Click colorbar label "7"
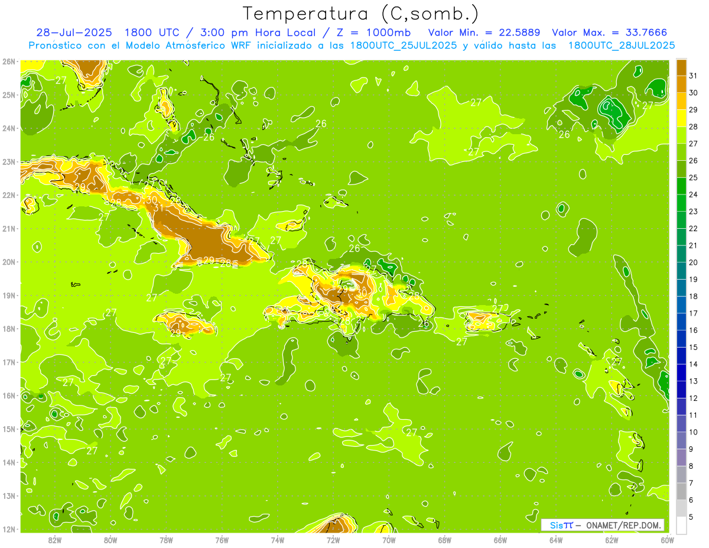This screenshot has height=548, width=709. tap(691, 483)
